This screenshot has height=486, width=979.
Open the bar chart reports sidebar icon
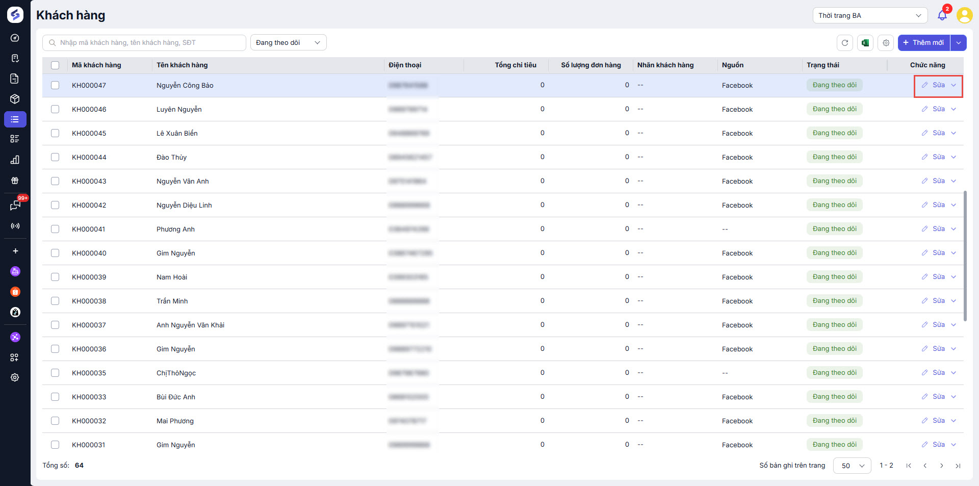(15, 160)
